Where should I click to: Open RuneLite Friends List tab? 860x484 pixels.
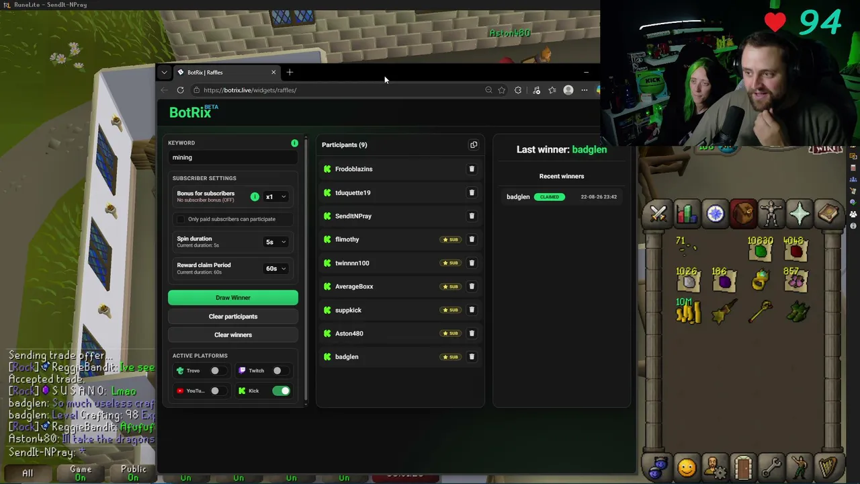658,467
